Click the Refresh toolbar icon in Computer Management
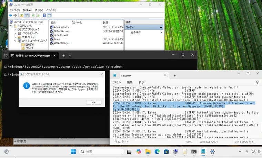The height and width of the screenshot is (158, 262). click(x=33, y=16)
